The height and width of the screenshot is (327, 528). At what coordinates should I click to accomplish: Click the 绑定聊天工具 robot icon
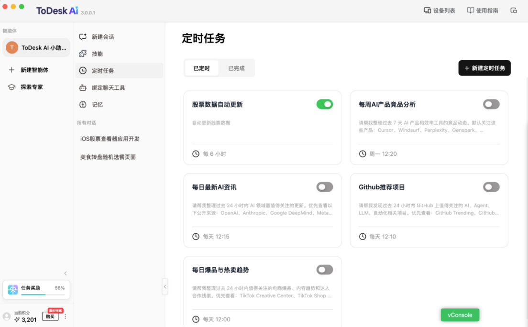pyautogui.click(x=83, y=87)
